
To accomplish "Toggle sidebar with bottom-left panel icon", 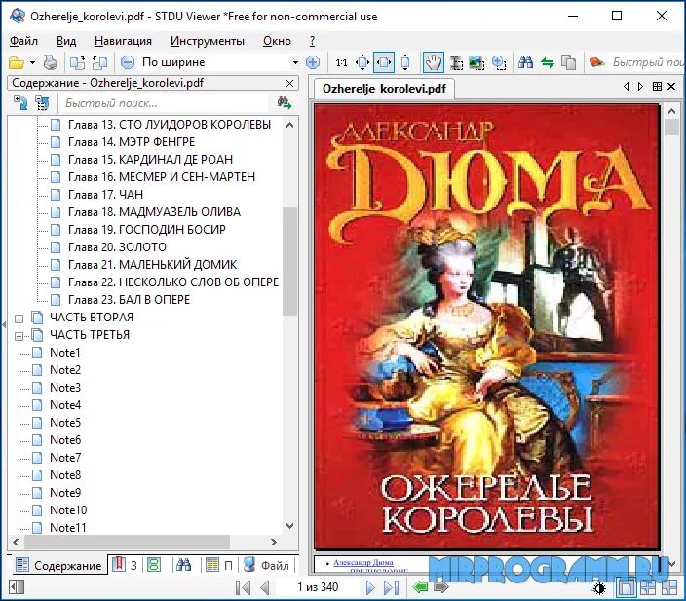I will pyautogui.click(x=17, y=587).
